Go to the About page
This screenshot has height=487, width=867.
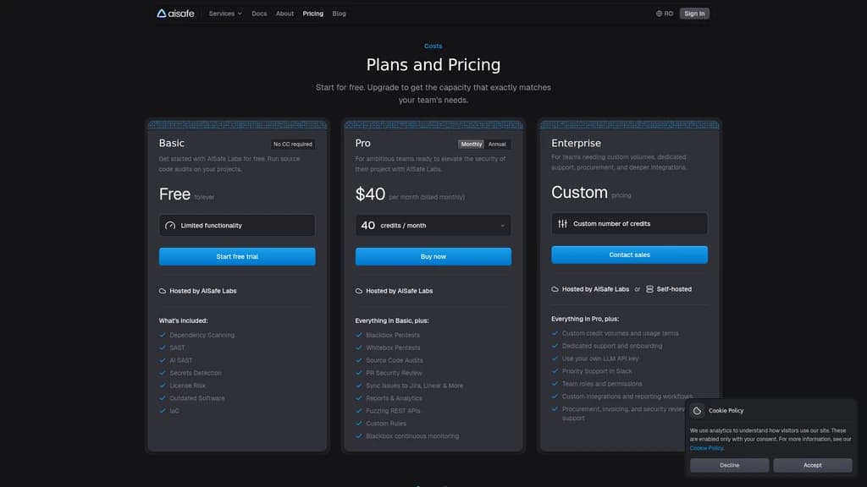tap(284, 14)
